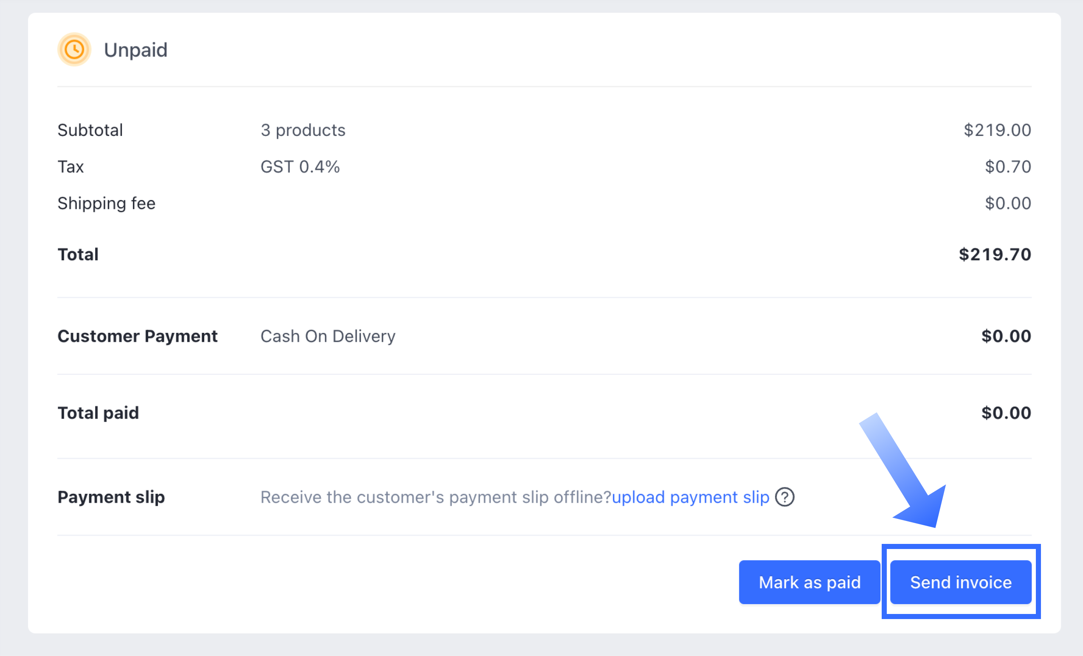
Task: Click the Mark as paid button
Action: coord(809,582)
